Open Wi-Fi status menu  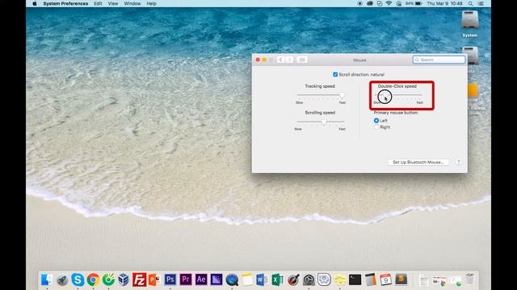coord(389,3)
